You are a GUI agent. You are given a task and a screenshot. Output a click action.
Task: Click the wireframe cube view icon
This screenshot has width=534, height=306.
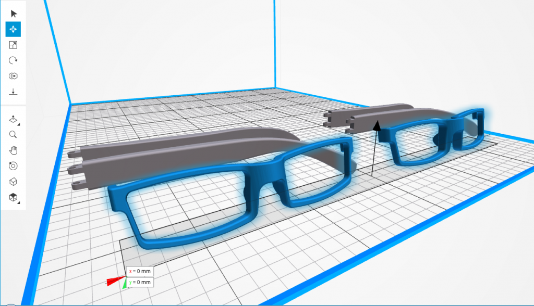[x=14, y=182]
